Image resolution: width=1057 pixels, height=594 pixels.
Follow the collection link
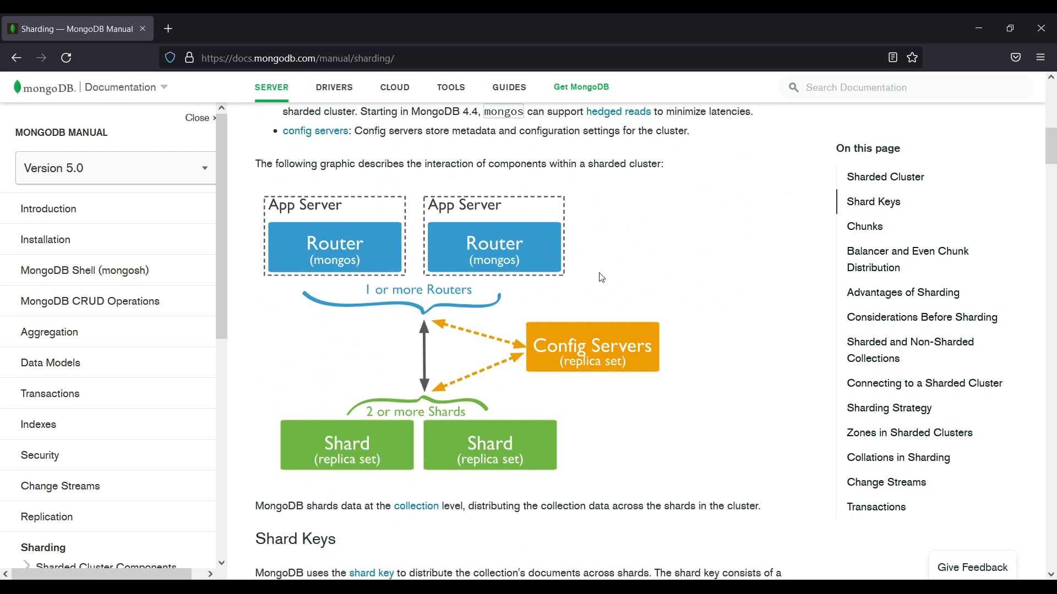(416, 505)
